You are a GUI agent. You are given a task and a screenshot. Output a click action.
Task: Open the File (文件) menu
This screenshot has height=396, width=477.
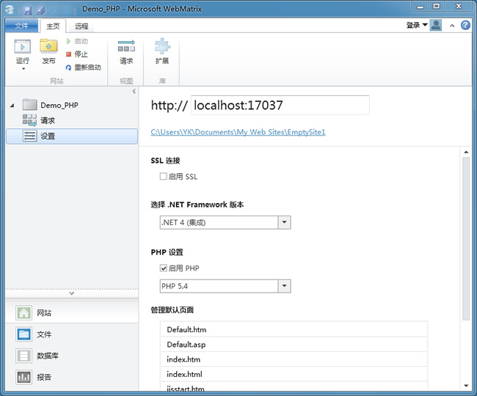coord(21,26)
